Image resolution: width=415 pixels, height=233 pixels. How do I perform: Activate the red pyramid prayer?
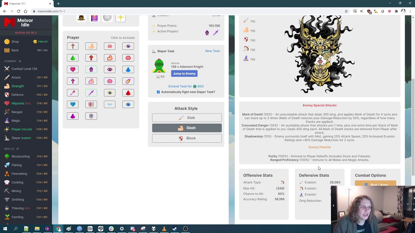tap(128, 93)
